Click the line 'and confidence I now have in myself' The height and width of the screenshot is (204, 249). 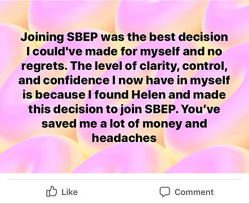click(x=124, y=81)
